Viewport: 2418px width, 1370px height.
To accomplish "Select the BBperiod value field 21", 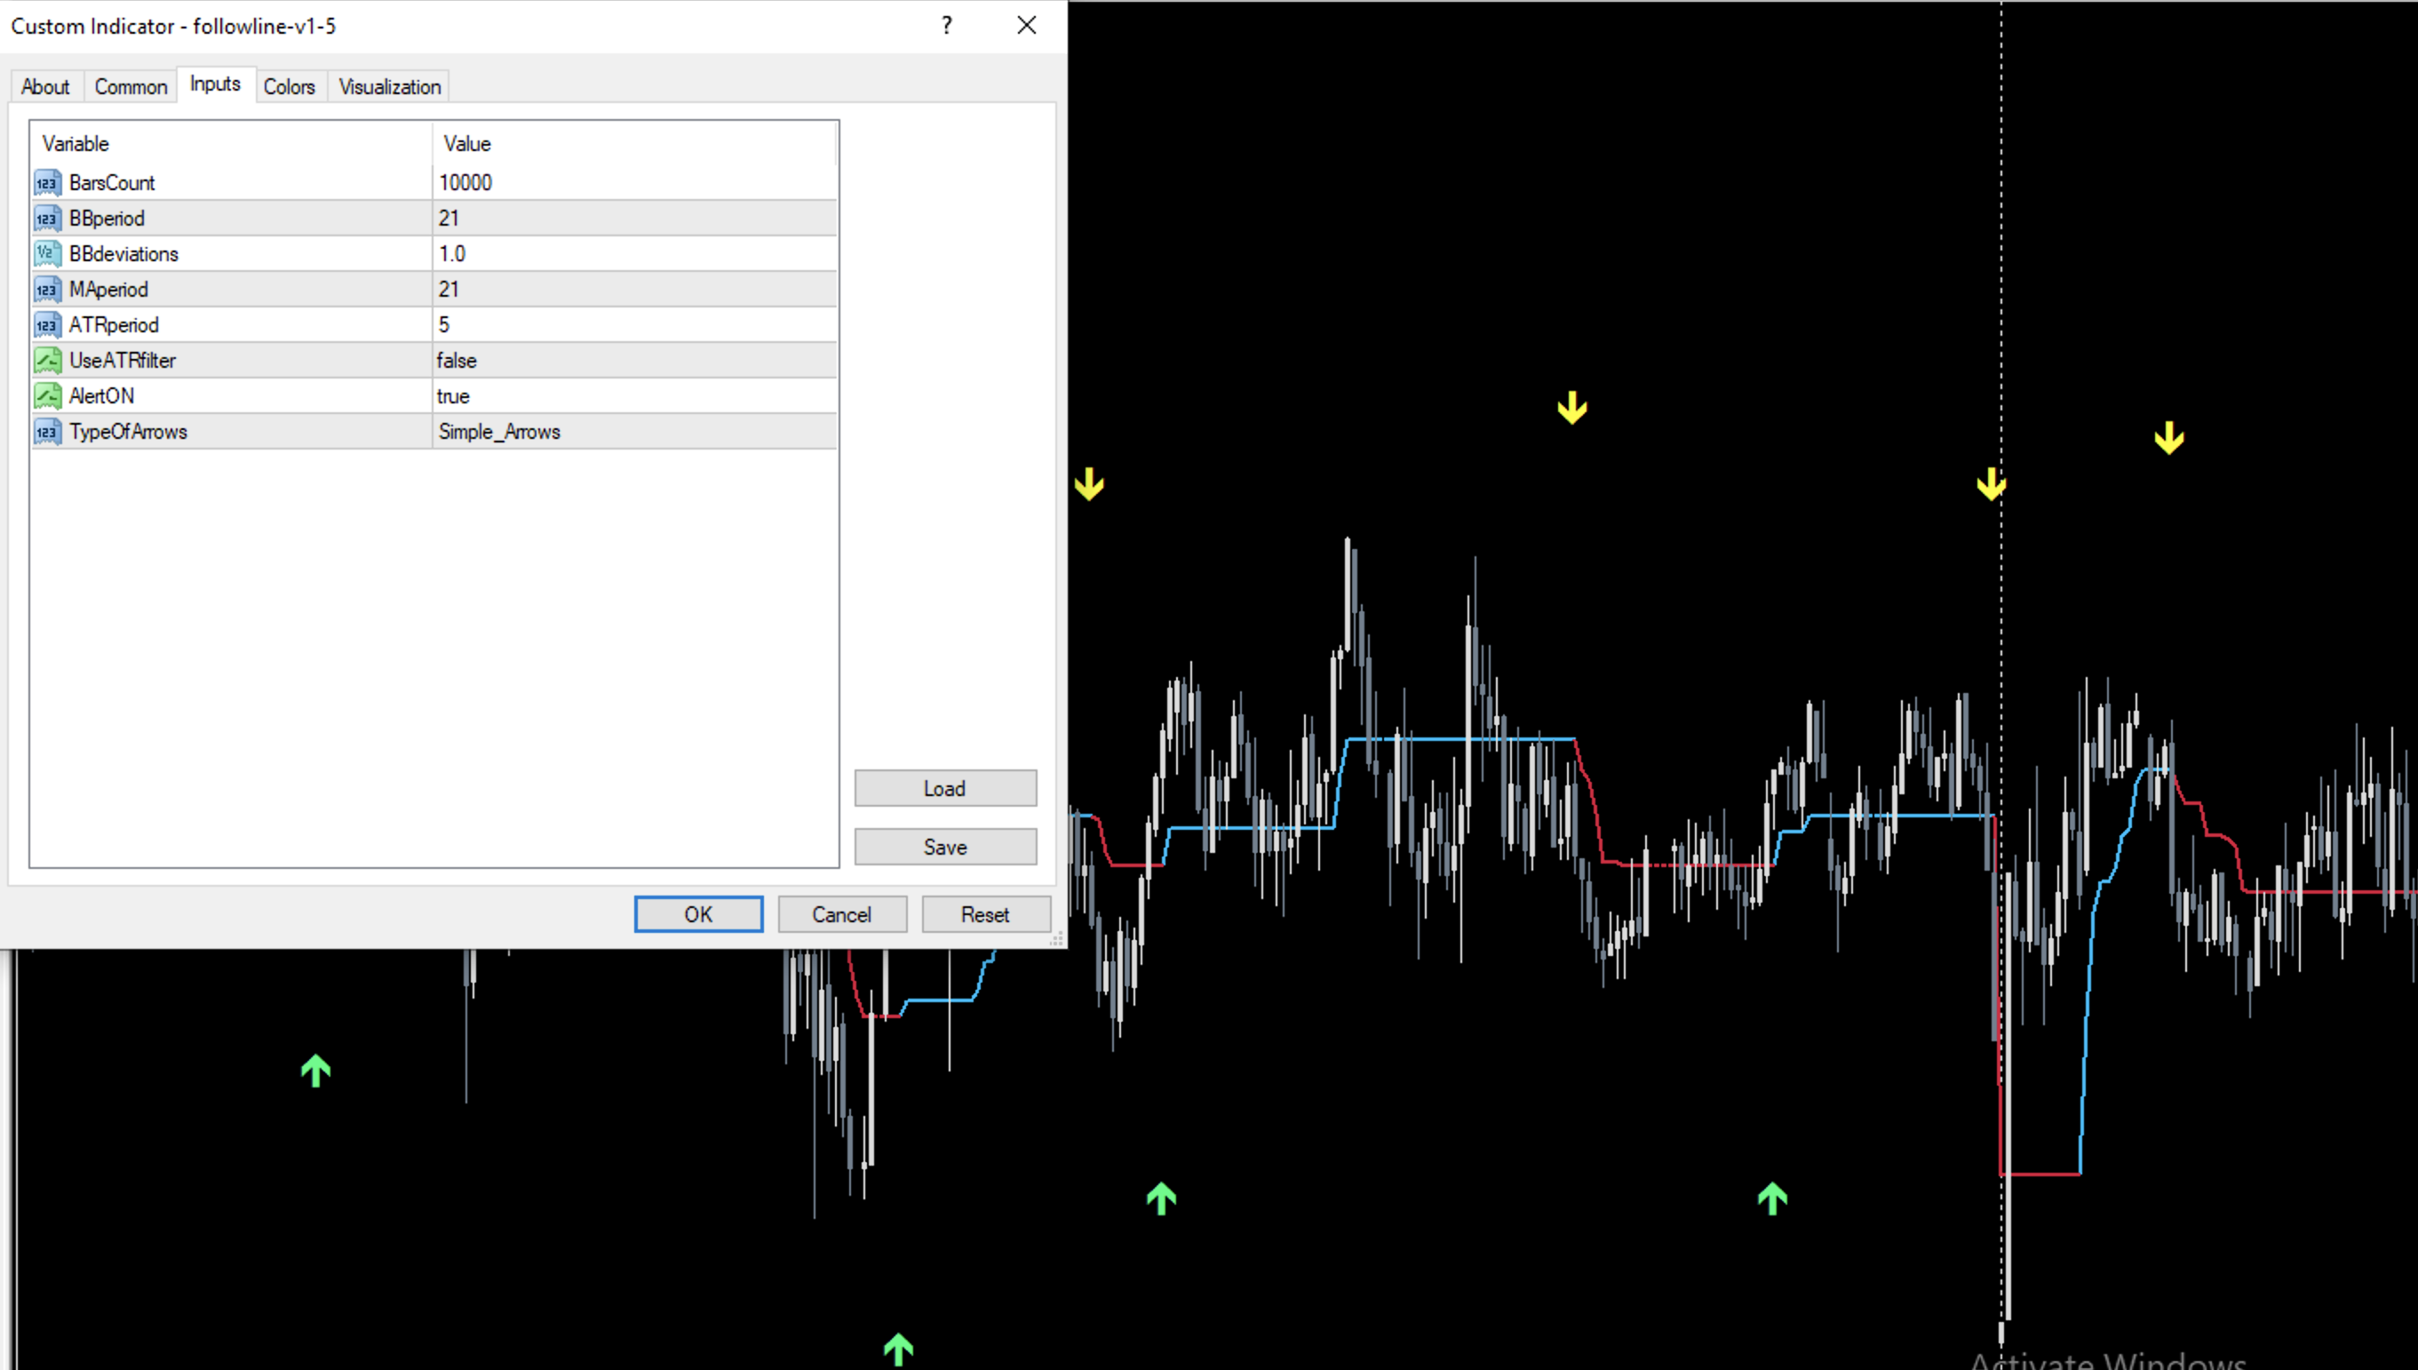I will click(x=634, y=219).
